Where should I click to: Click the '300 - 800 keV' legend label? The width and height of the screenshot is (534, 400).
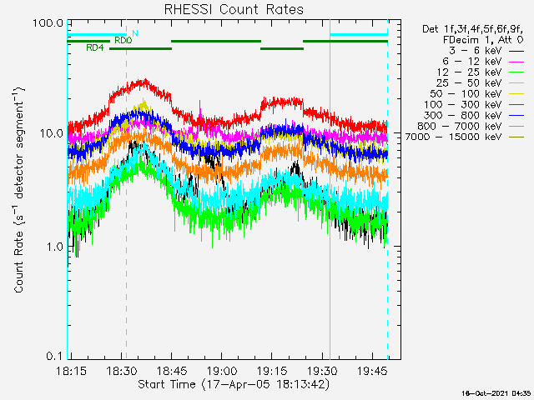click(x=463, y=115)
